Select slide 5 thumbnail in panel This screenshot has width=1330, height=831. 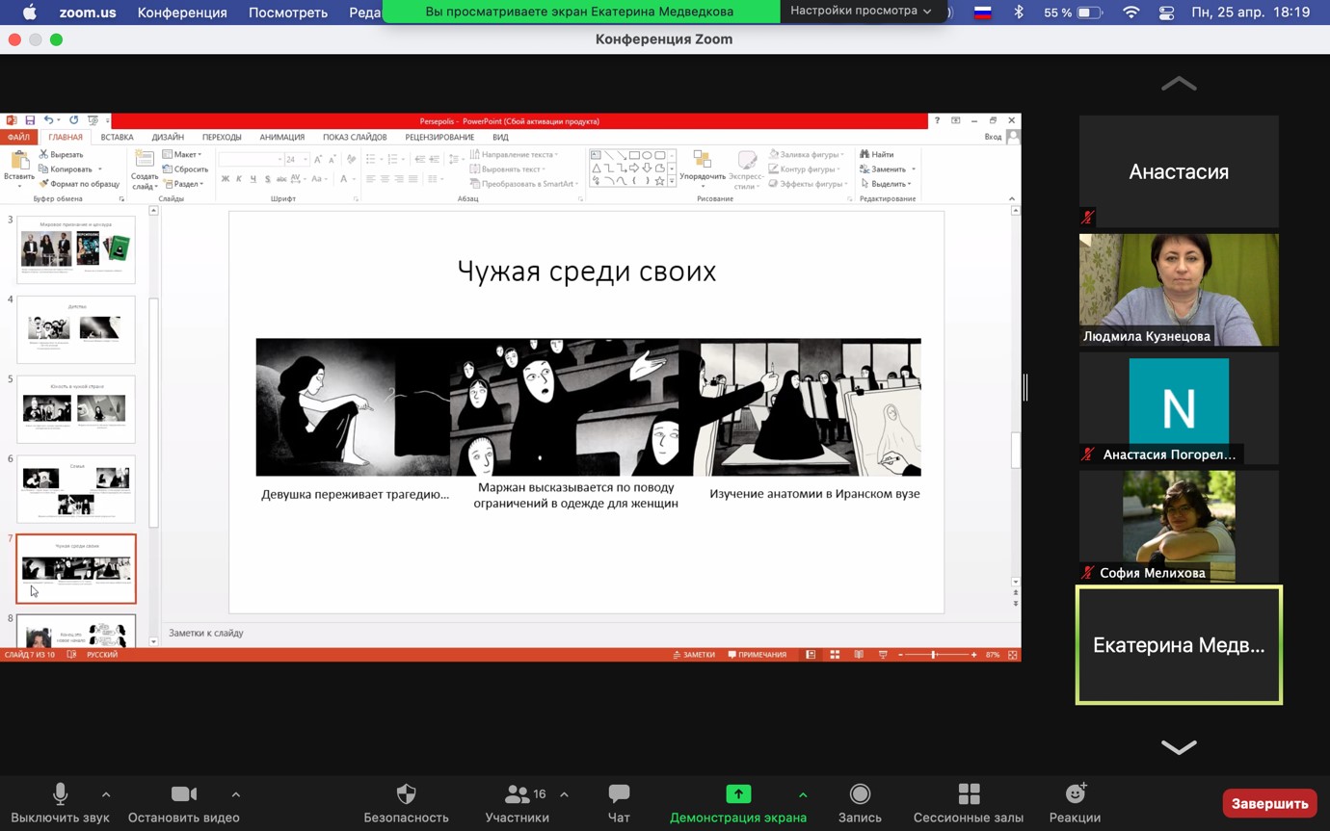pos(76,408)
